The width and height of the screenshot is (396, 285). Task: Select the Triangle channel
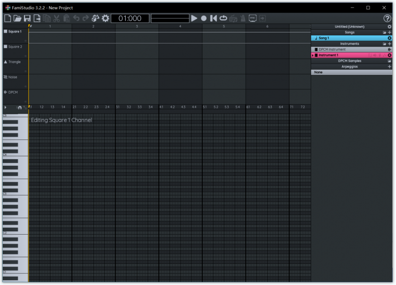click(15, 62)
